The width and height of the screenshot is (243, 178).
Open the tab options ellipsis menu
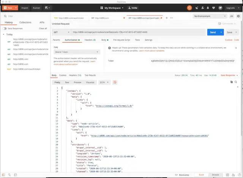pos(171,18)
